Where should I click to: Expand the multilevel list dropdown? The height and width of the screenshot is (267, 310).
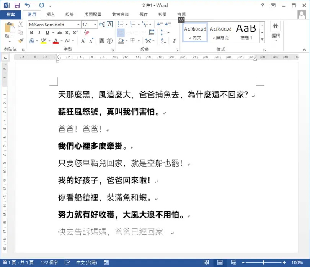150,25
